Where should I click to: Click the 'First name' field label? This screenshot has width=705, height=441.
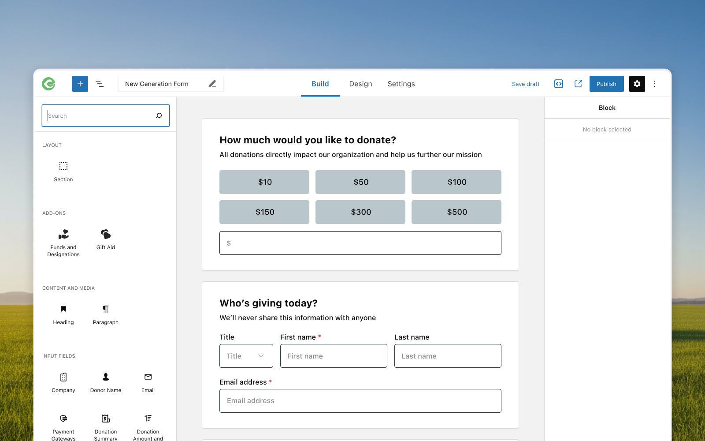(298, 337)
